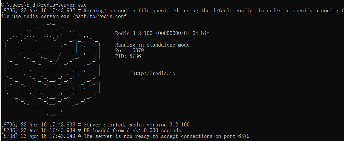Click the [8736] prefix on the Warning line
Screen dimensions: 344x141
(x=9, y=11)
